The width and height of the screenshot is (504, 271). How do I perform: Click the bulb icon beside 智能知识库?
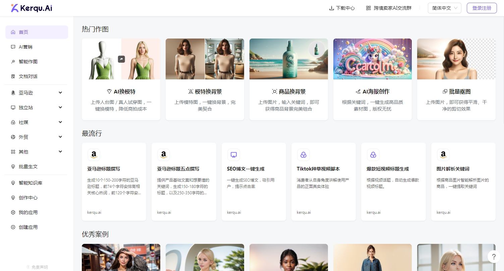coord(13,183)
